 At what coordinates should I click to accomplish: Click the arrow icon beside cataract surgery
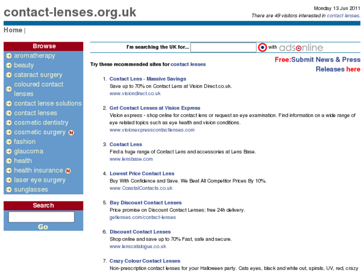[x=9, y=75]
